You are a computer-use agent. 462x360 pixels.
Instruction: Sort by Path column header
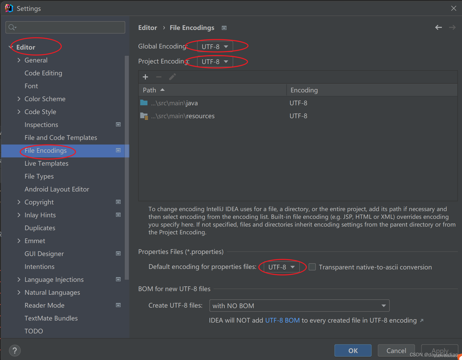point(213,90)
